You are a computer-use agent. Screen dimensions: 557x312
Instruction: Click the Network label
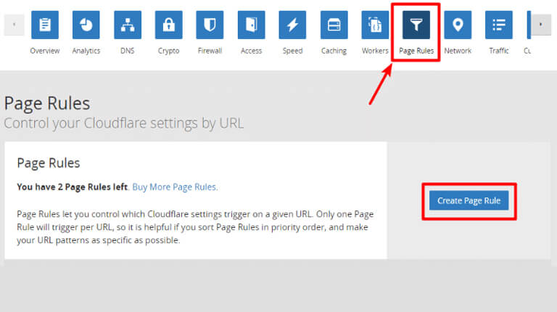pos(458,51)
